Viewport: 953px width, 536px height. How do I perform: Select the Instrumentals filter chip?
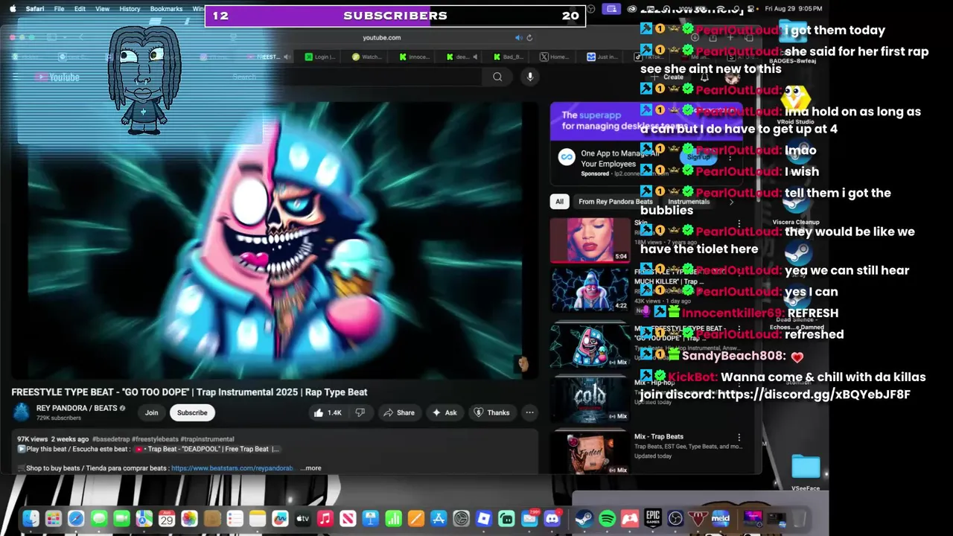click(x=689, y=202)
